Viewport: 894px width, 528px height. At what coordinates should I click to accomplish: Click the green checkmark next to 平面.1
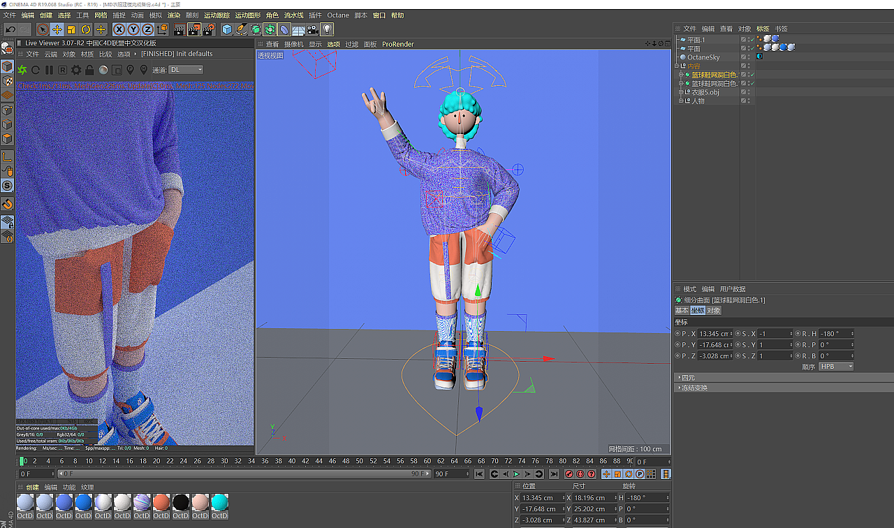(752, 40)
